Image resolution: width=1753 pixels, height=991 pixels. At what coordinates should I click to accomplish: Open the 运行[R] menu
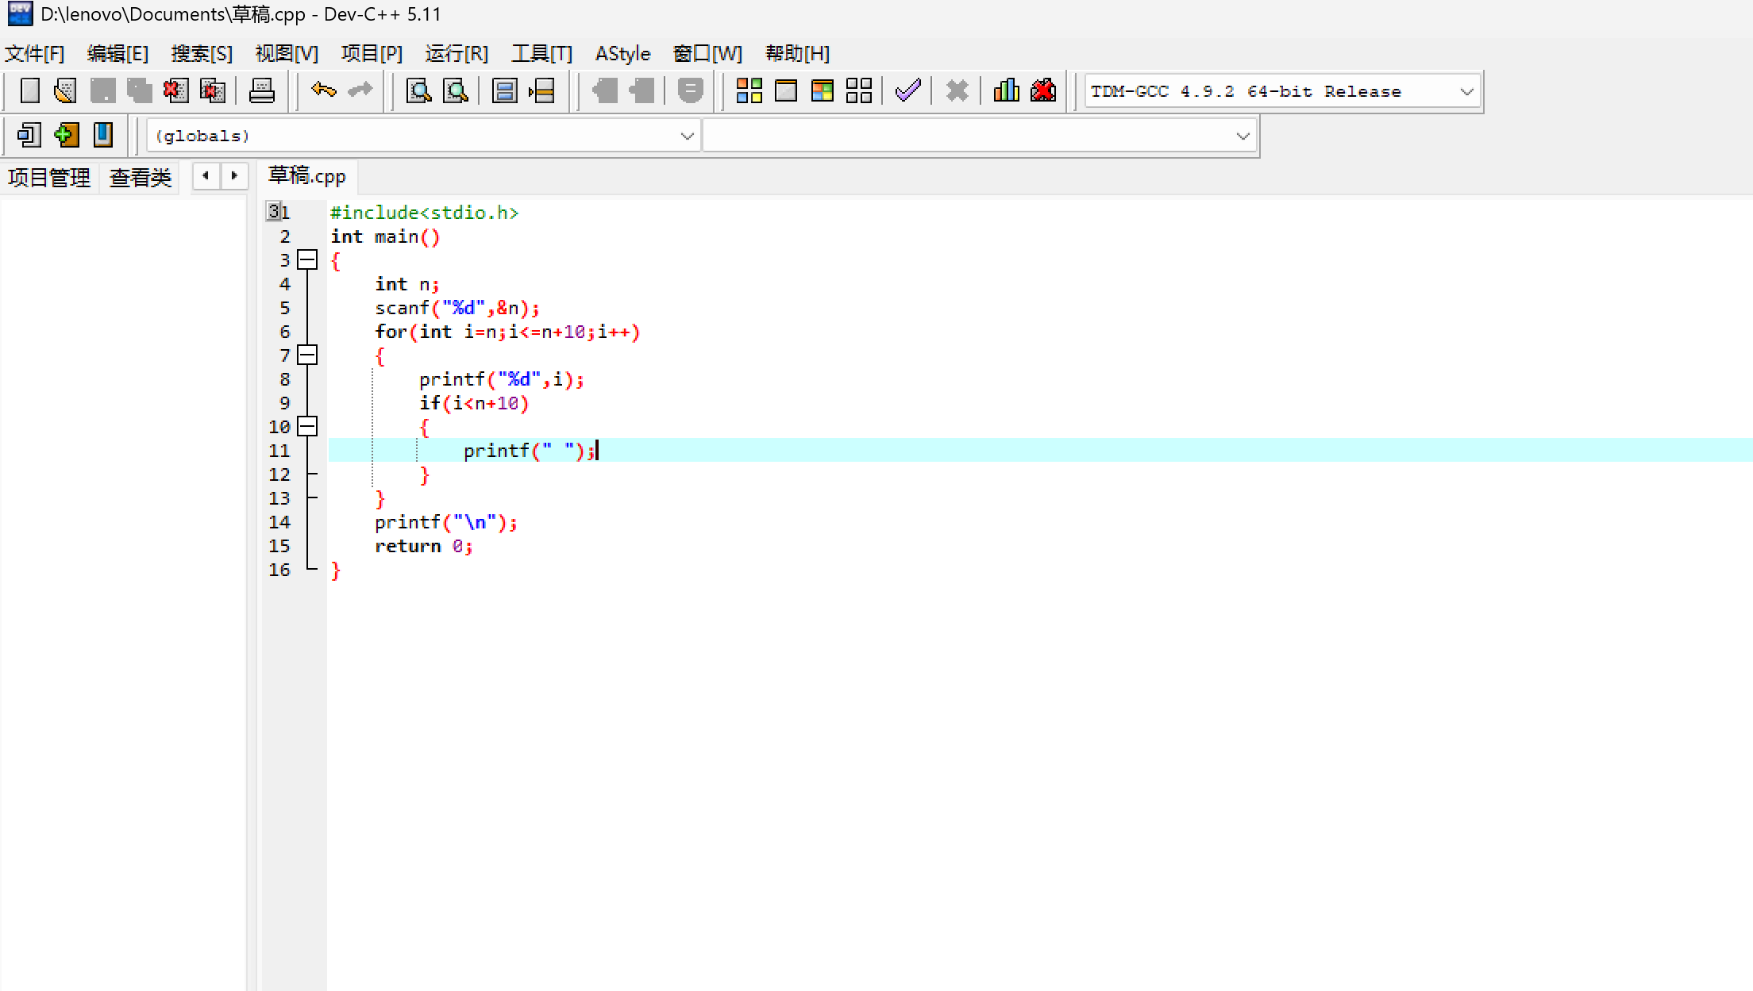point(457,53)
